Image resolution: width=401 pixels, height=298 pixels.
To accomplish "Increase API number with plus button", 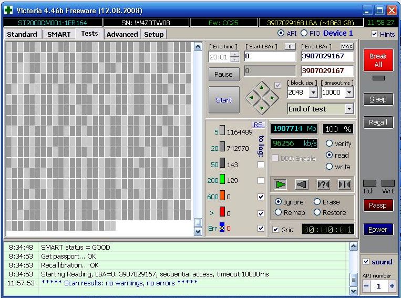I will click(x=392, y=286).
